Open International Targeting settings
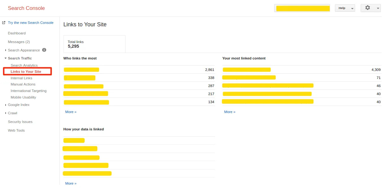The image size is (387, 188). point(29,90)
